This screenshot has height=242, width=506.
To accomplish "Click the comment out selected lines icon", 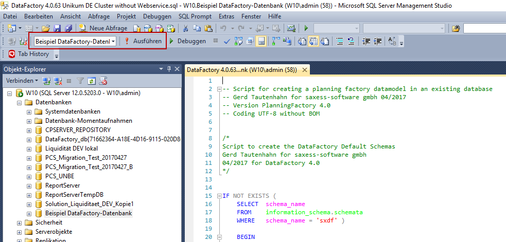I will (x=340, y=41).
